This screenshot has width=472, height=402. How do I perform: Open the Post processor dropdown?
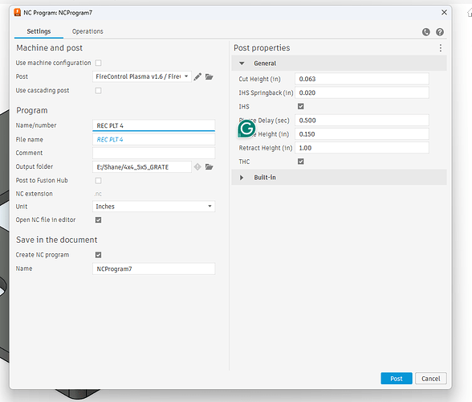tap(142, 76)
